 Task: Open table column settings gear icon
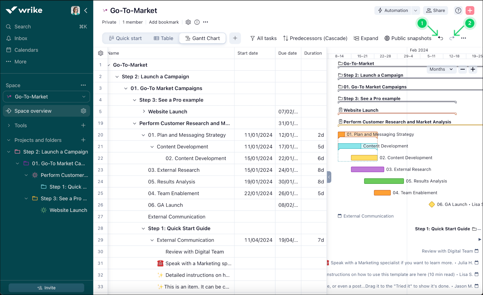pyautogui.click(x=101, y=53)
